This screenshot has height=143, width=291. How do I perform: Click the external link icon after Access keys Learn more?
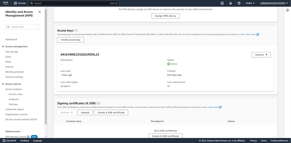[258, 34]
